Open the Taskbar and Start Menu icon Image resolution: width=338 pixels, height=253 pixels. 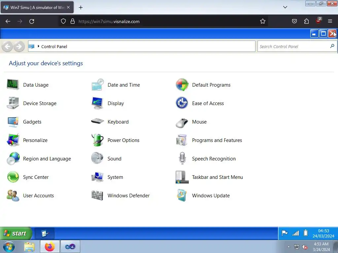click(x=182, y=177)
